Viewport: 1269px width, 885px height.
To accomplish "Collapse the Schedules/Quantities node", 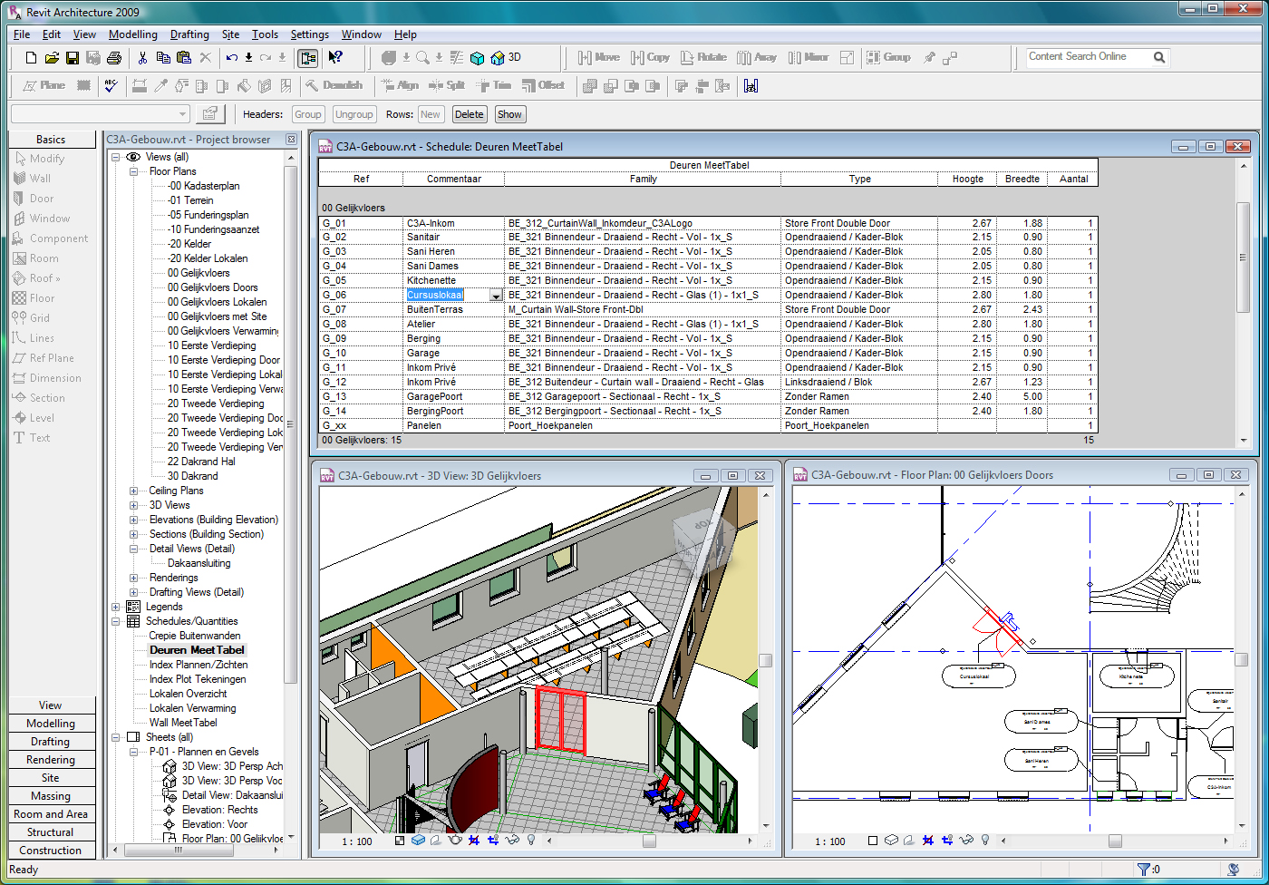I will point(116,621).
